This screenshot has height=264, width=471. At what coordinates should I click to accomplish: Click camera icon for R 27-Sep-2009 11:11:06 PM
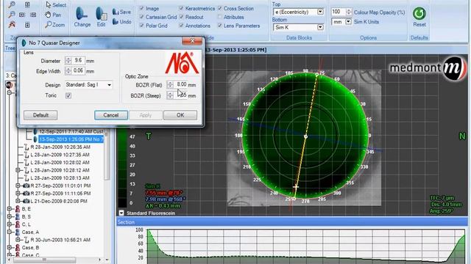[26, 194]
